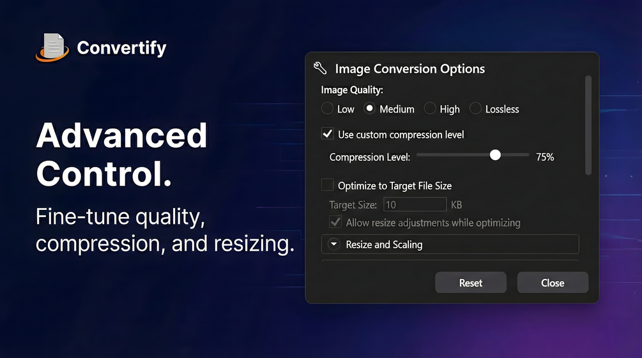The height and width of the screenshot is (358, 642).
Task: Click the wrench icon beside Image Conversion Options
Action: coord(320,69)
